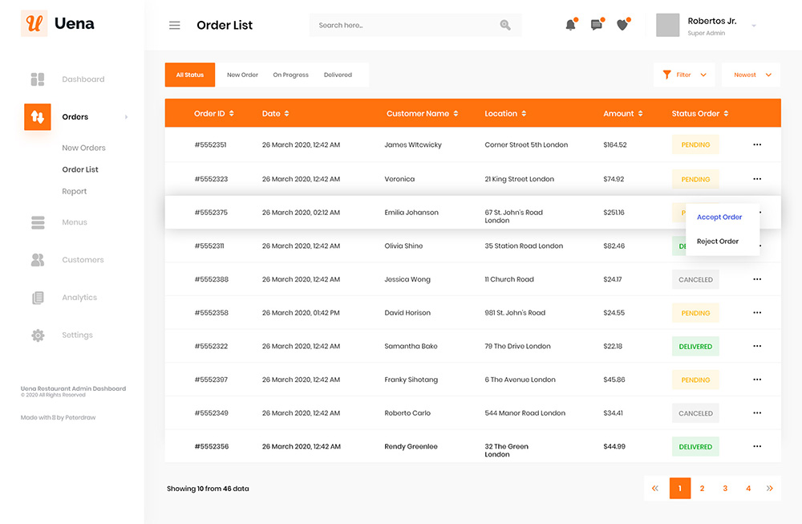Image resolution: width=802 pixels, height=524 pixels.
Task: Sort by Date column arrows
Action: (x=286, y=114)
